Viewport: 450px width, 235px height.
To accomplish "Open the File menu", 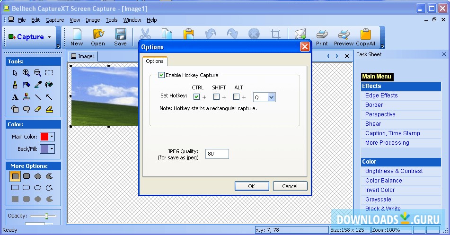I will click(22, 20).
